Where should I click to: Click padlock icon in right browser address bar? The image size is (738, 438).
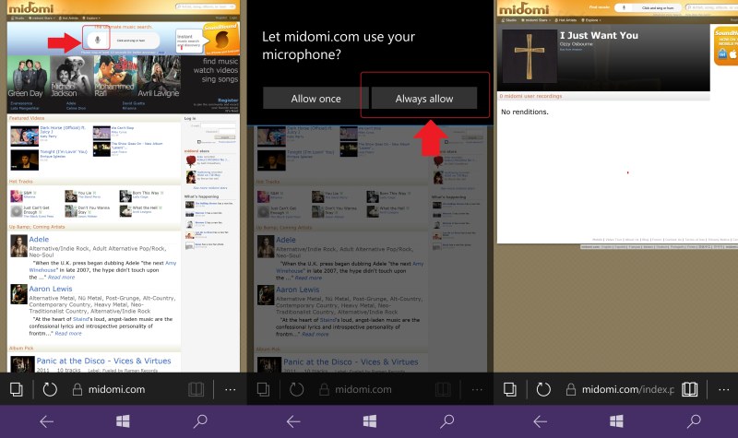click(571, 389)
